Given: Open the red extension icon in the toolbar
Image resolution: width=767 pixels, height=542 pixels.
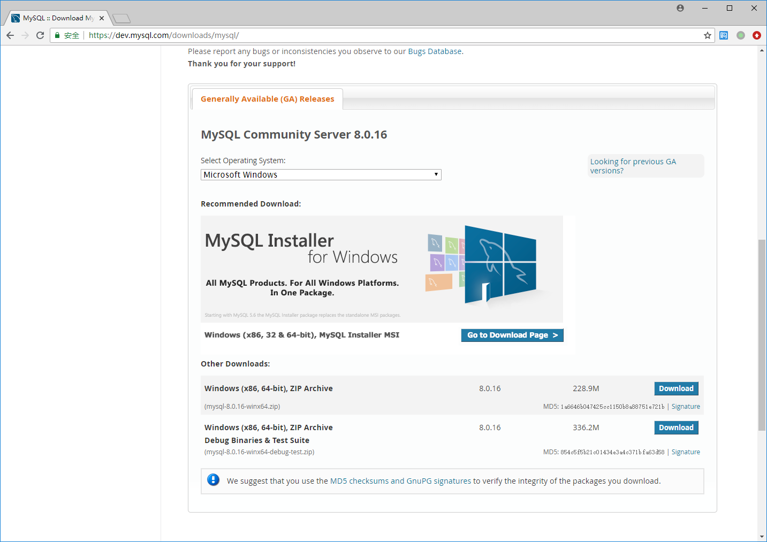Looking at the screenshot, I should click(756, 35).
